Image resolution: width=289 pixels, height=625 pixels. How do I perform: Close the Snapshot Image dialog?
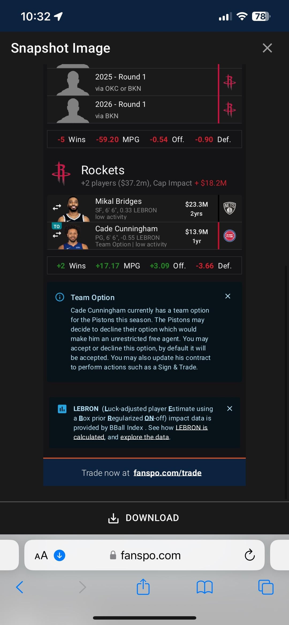click(267, 48)
